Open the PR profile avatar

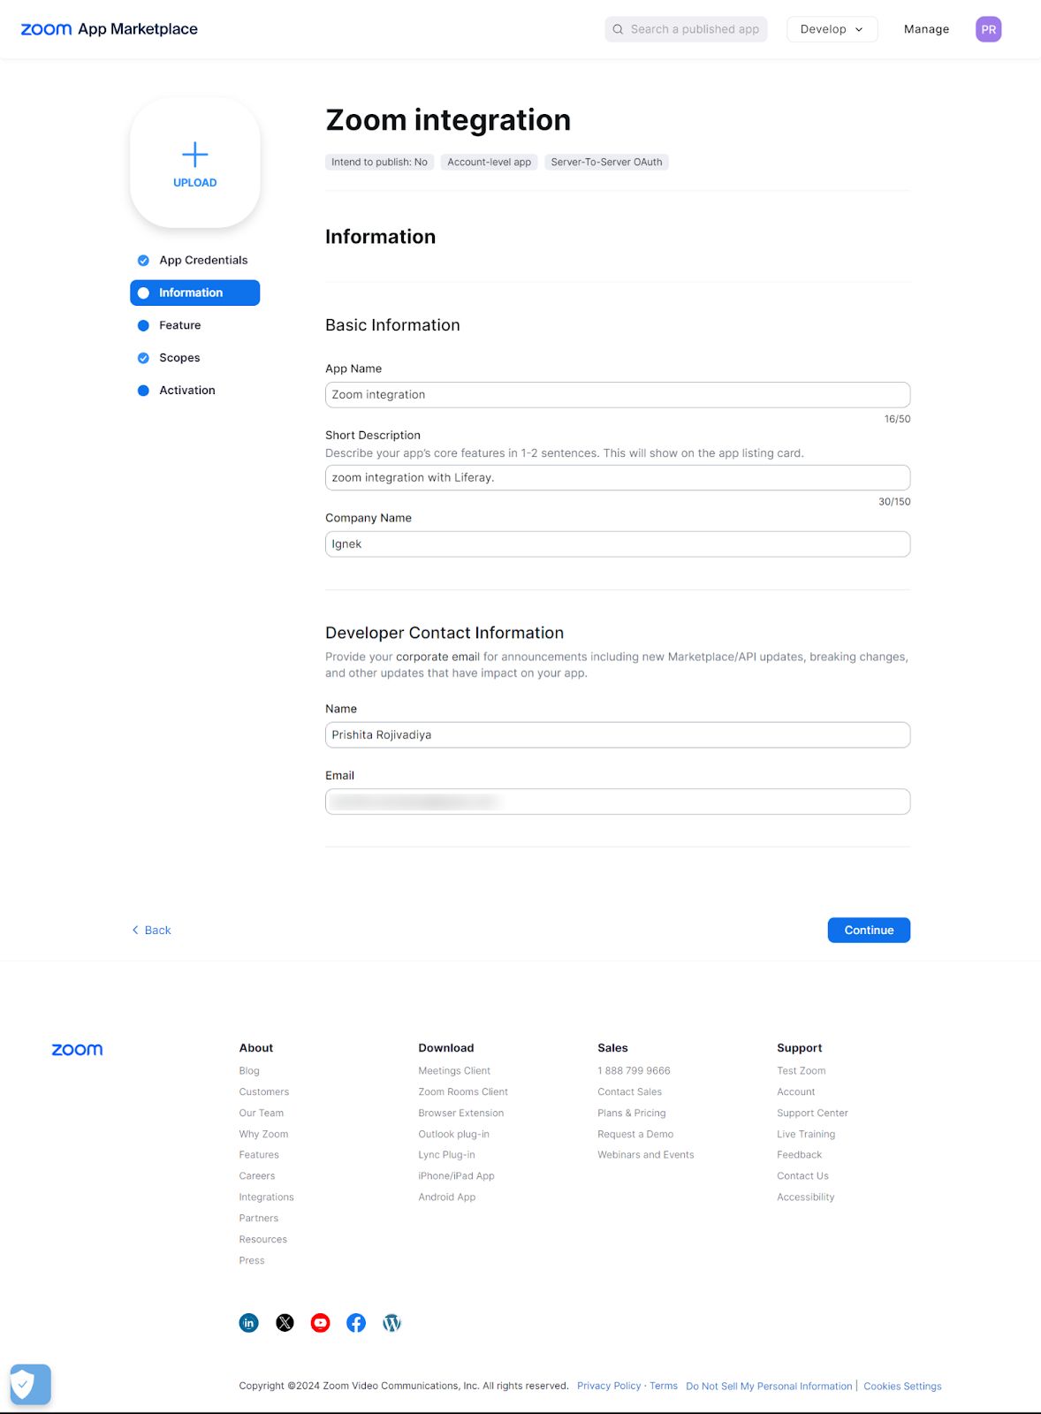pyautogui.click(x=988, y=29)
